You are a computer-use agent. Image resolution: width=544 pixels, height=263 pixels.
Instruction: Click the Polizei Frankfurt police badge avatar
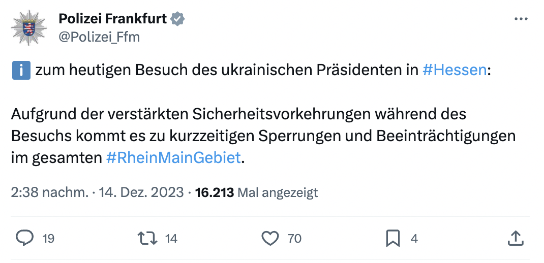click(x=29, y=27)
